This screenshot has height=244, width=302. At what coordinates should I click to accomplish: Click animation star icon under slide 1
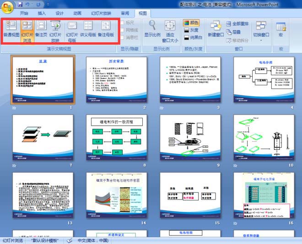14,108
